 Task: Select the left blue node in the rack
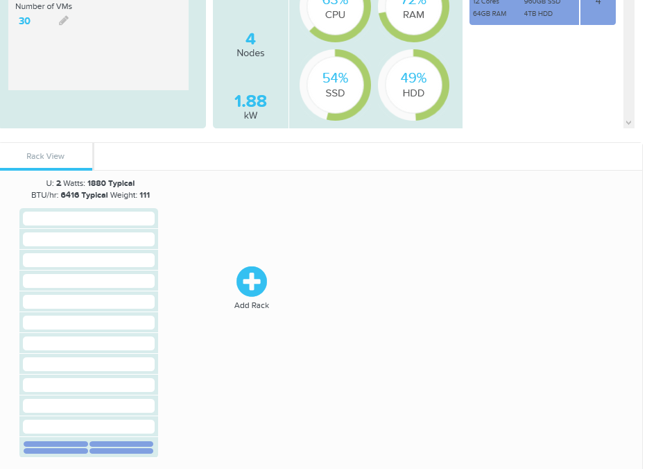55,447
